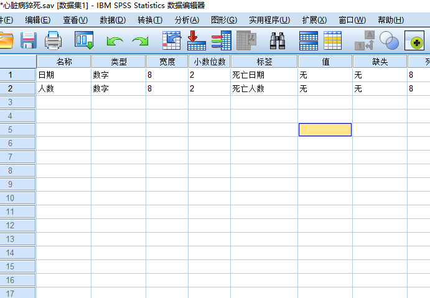Click the width cell of row 1
The height and width of the screenshot is (298, 430).
(167, 75)
